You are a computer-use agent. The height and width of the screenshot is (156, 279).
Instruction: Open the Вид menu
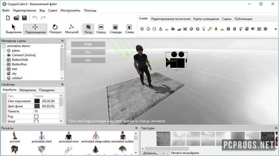(x=42, y=10)
